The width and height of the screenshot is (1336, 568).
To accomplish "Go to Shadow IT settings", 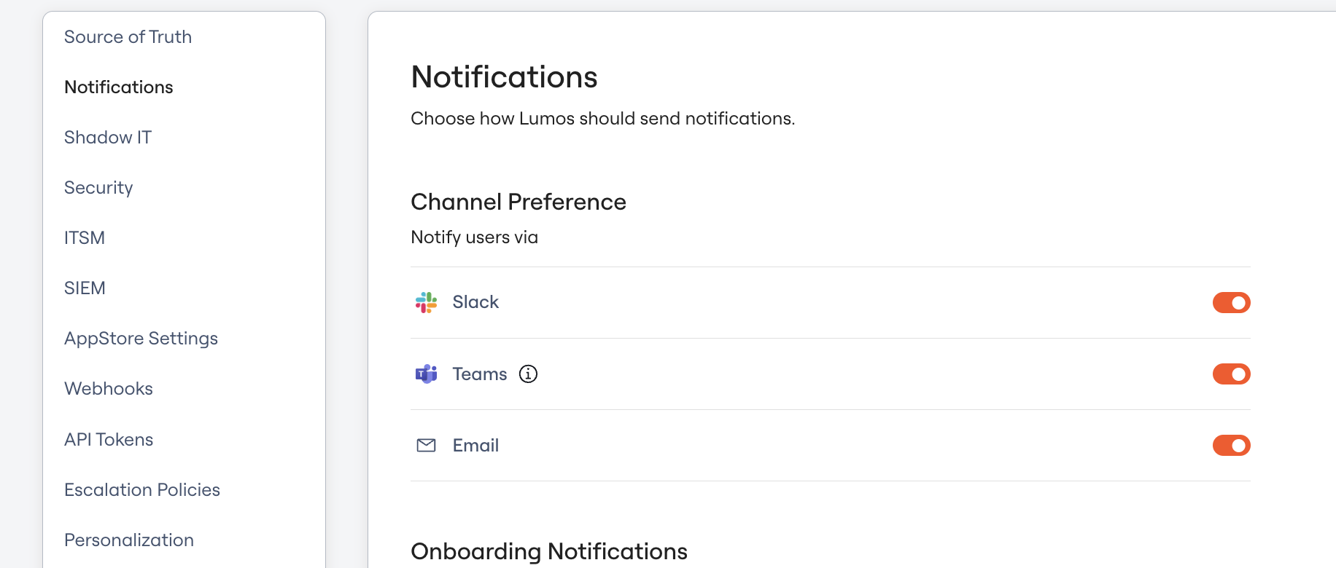I will (x=108, y=137).
